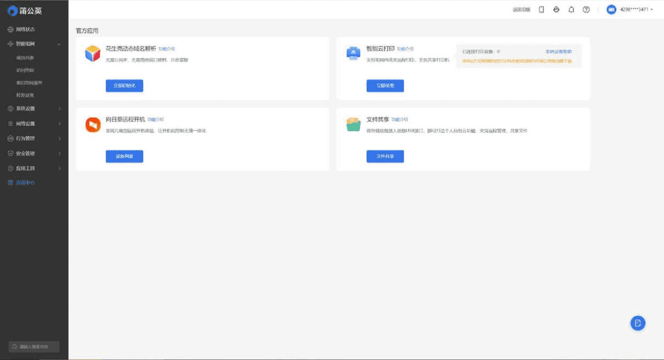
Task: Open notifications via the bell icon
Action: coord(571,10)
